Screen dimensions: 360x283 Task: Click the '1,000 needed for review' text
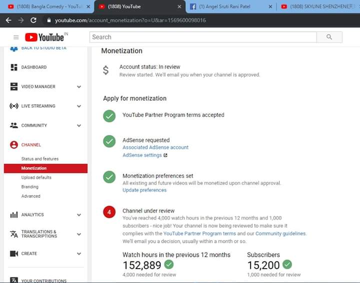(x=274, y=275)
